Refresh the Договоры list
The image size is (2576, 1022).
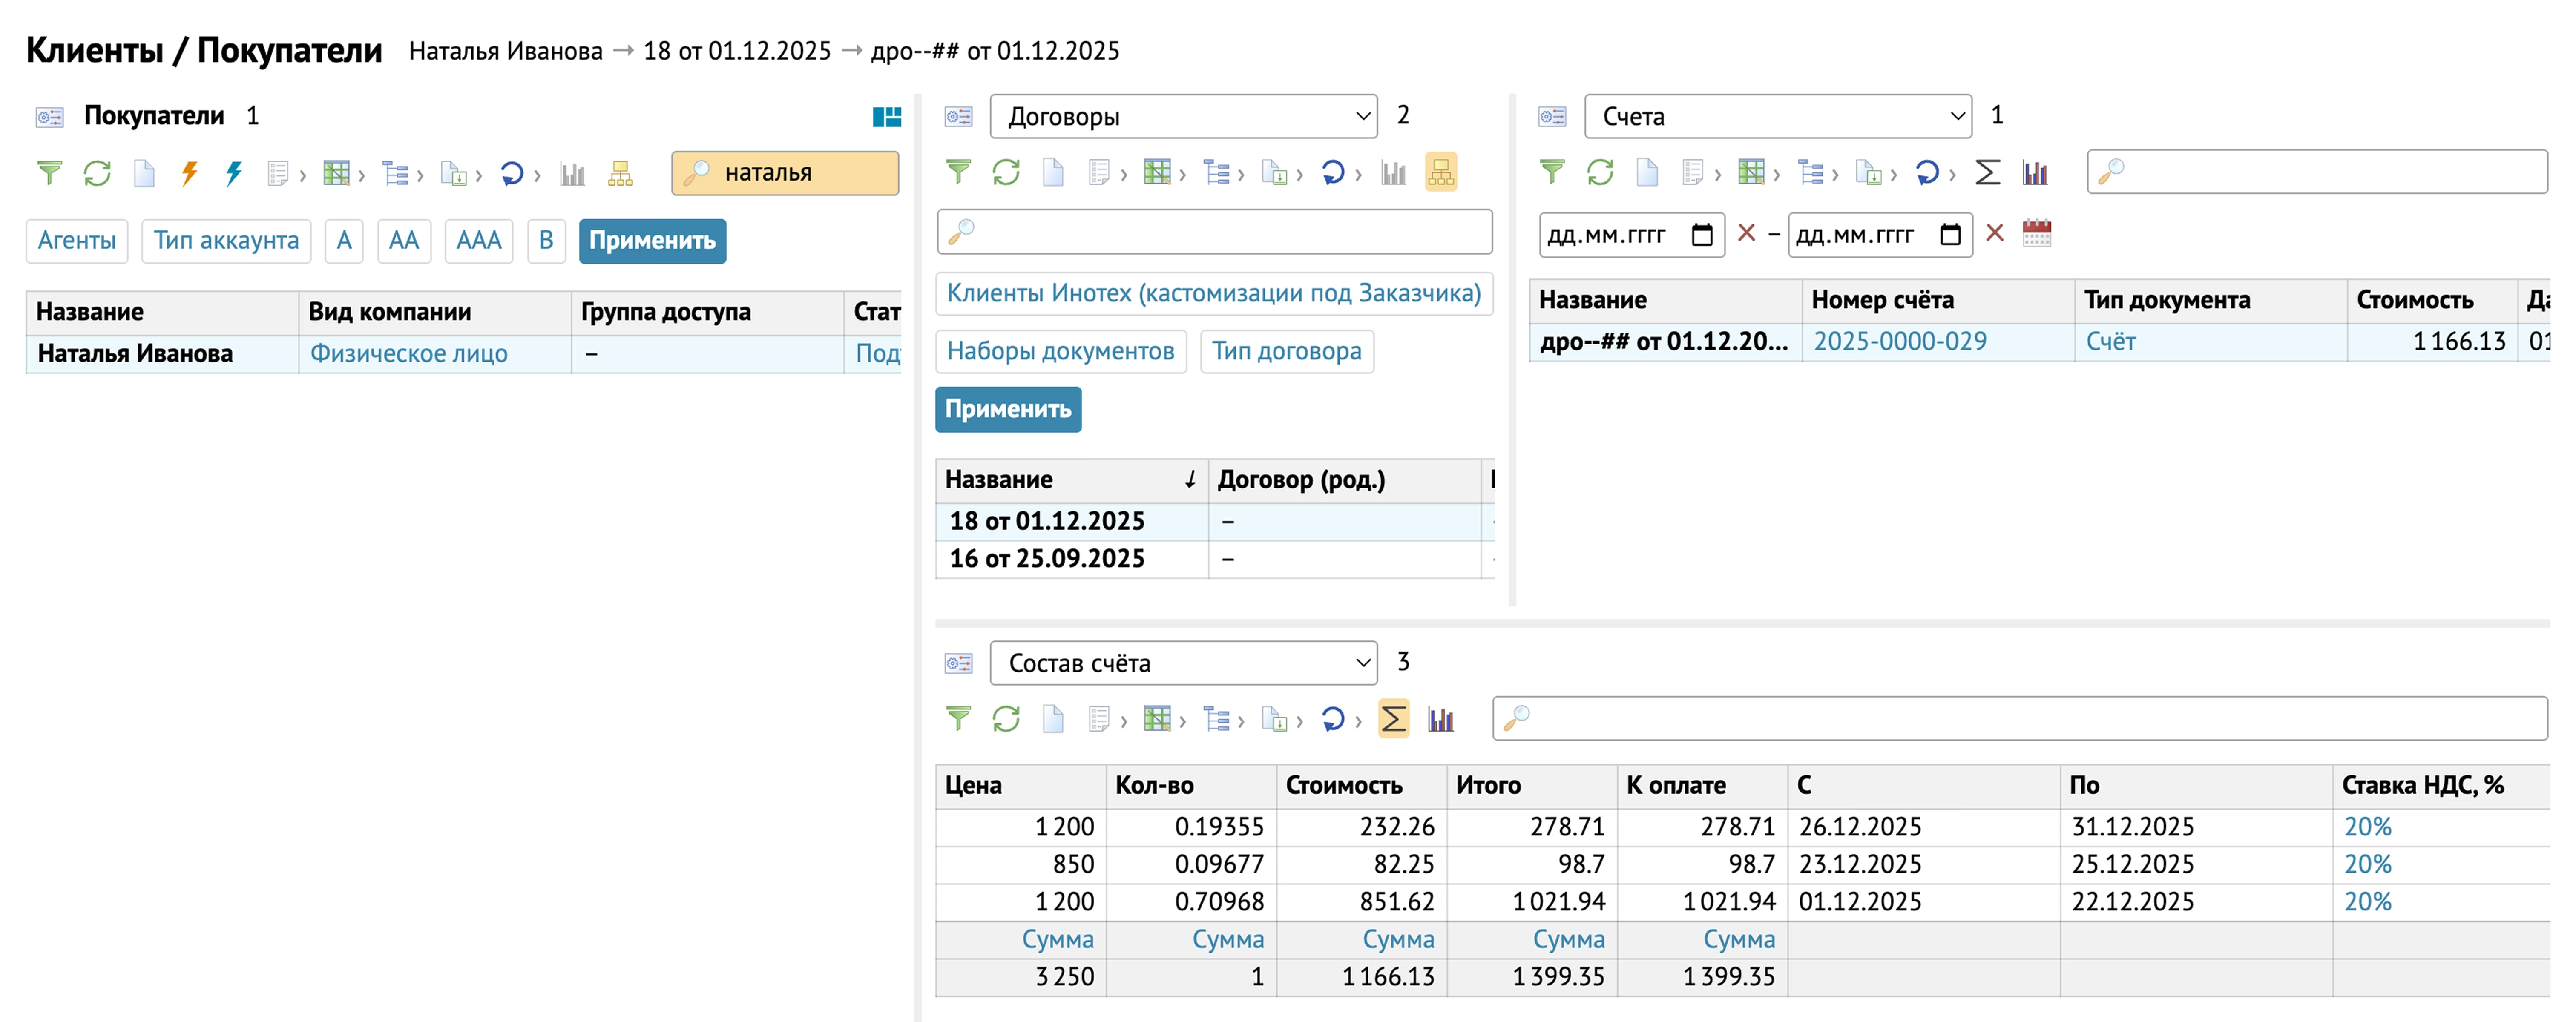[x=1005, y=173]
